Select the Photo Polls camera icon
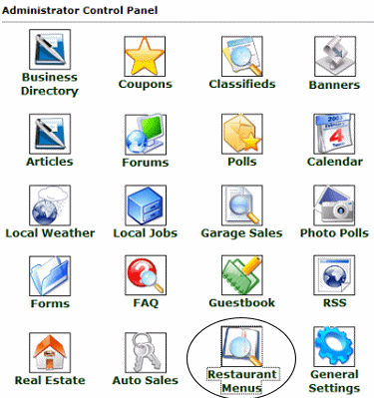Image resolution: width=374 pixels, height=398 pixels. (x=334, y=205)
